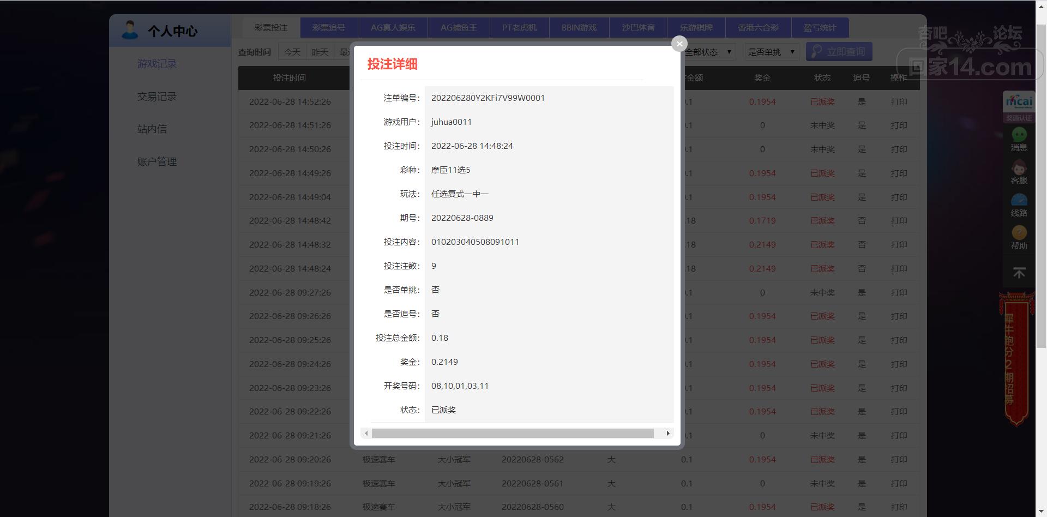Switch to the PT老虎机 tab
1047x517 pixels.
(519, 27)
